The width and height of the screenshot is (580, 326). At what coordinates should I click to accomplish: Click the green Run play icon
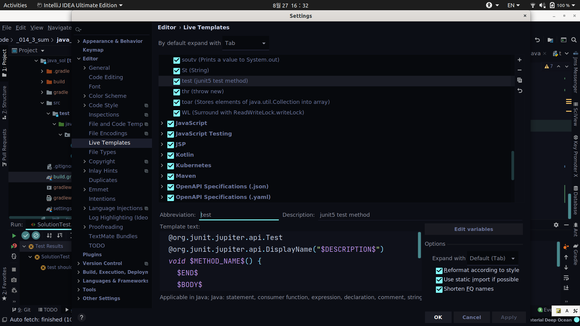tap(14, 235)
